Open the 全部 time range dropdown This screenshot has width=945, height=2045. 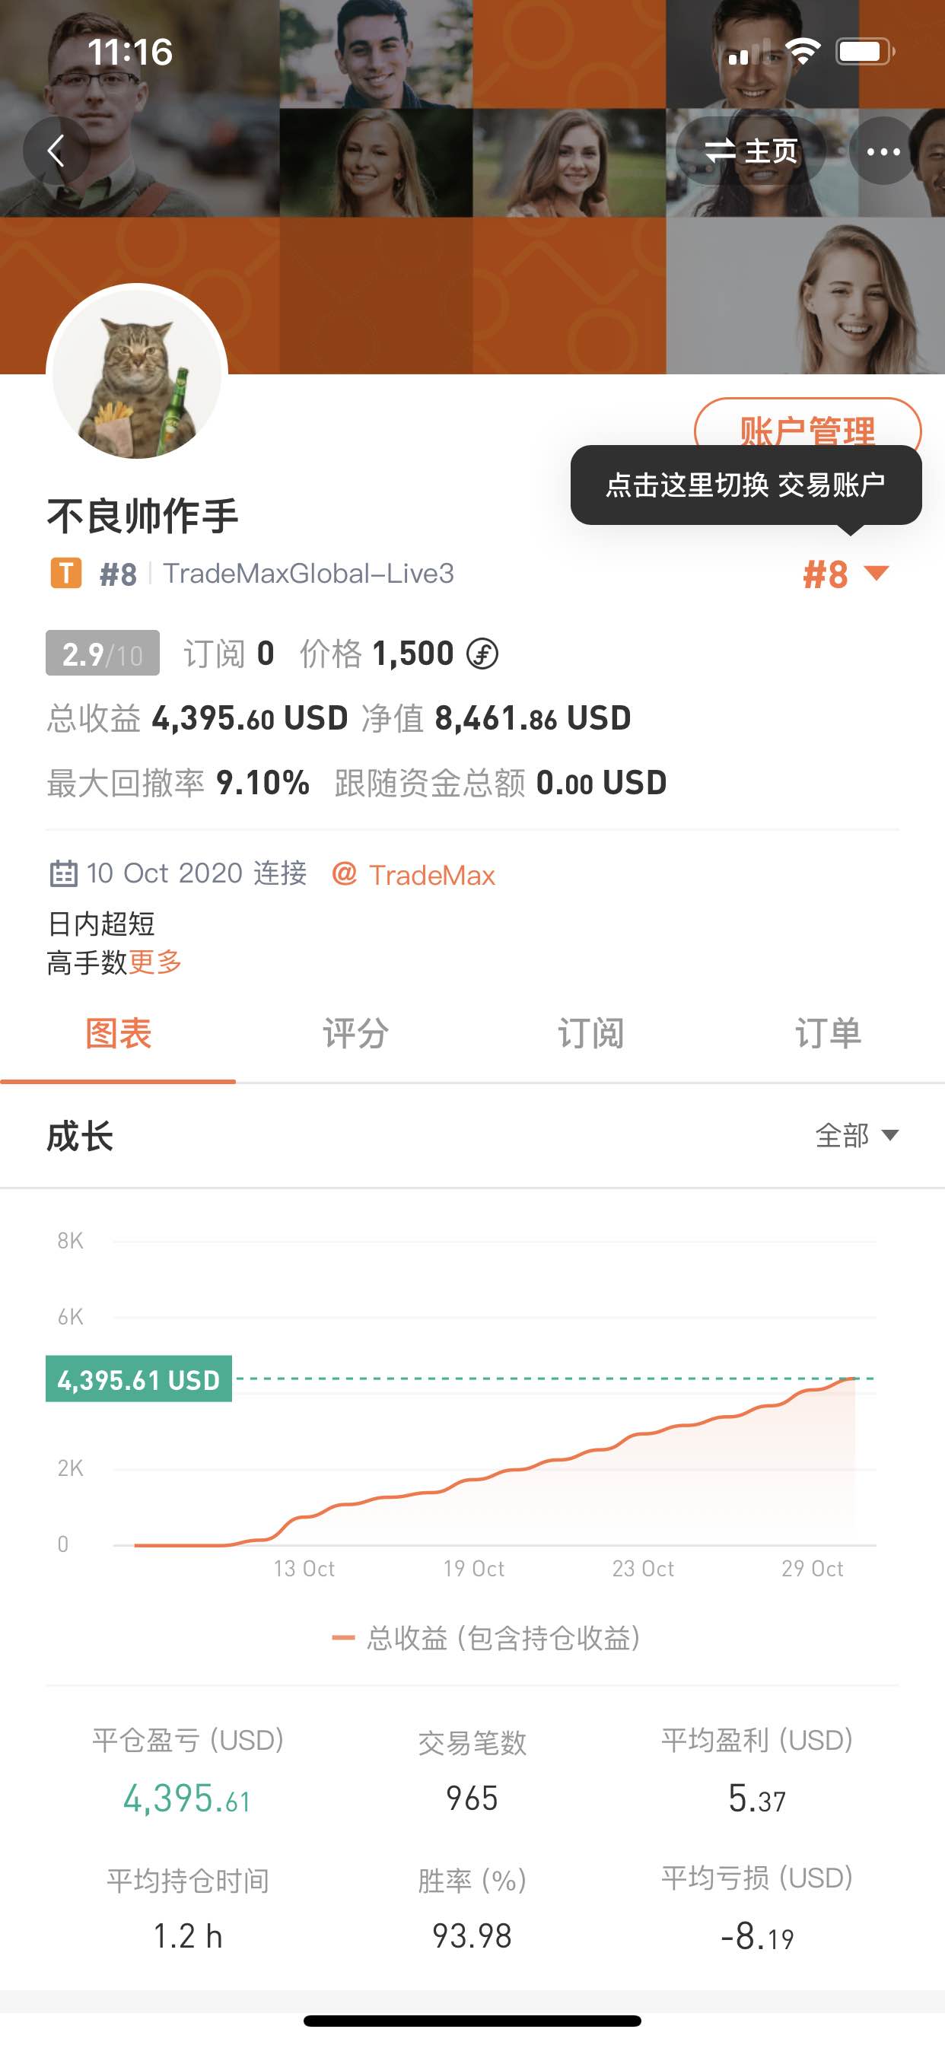(x=856, y=1135)
